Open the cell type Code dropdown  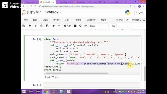point(99,26)
